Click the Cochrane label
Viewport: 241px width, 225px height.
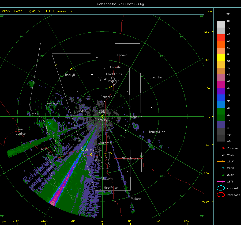coord(88,150)
